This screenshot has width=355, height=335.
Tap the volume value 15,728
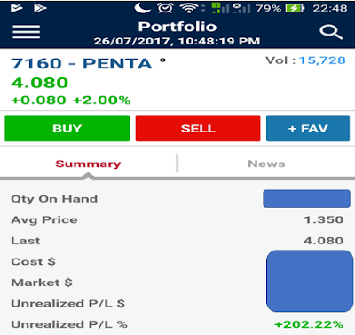(322, 60)
